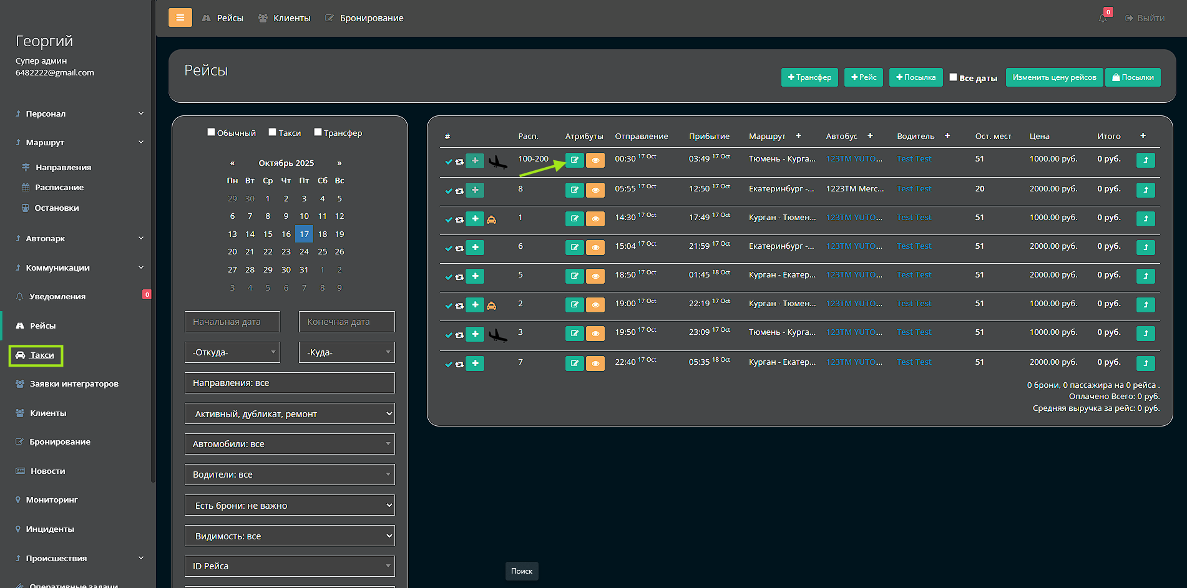Open the -Откуда- dropdown
Viewport: 1187px width, 588px height.
click(232, 352)
